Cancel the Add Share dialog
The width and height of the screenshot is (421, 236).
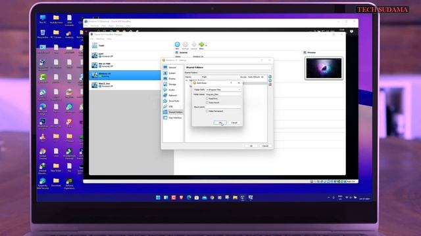tap(234, 123)
